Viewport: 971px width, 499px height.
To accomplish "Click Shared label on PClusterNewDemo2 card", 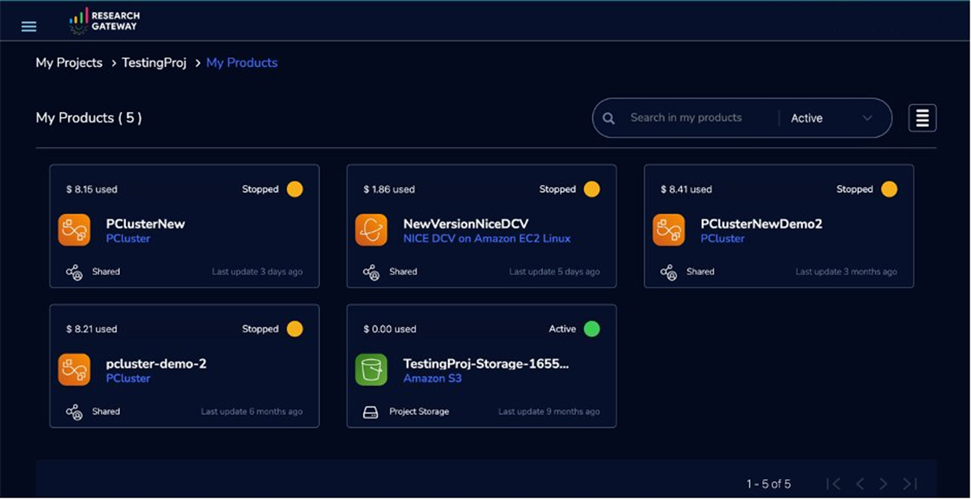I will [x=700, y=272].
